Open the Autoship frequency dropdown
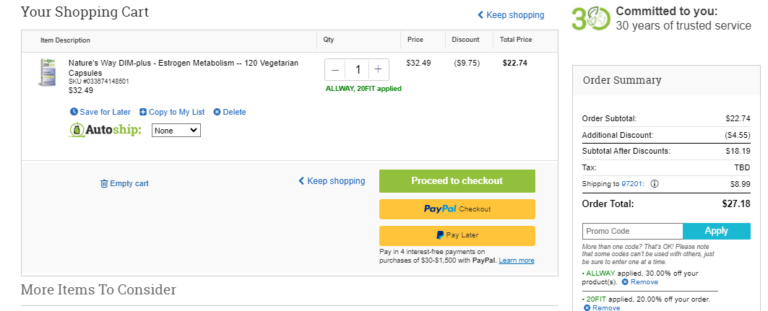Image resolution: width=768 pixels, height=311 pixels. click(176, 131)
